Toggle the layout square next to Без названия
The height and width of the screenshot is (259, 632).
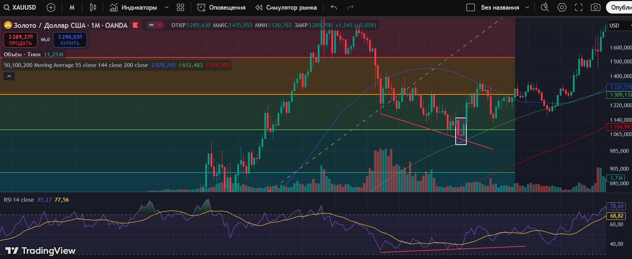coord(471,7)
